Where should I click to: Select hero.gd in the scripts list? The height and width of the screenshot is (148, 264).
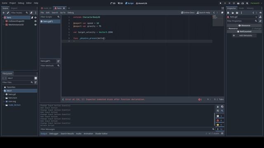[50, 21]
